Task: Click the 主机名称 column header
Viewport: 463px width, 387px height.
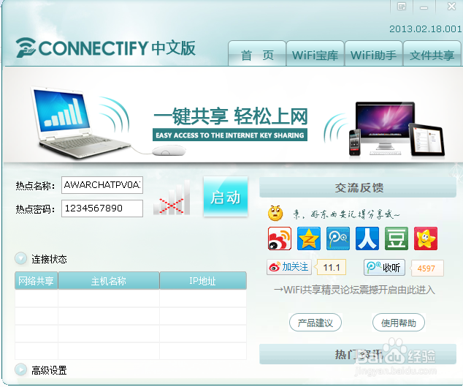Action: [x=109, y=280]
